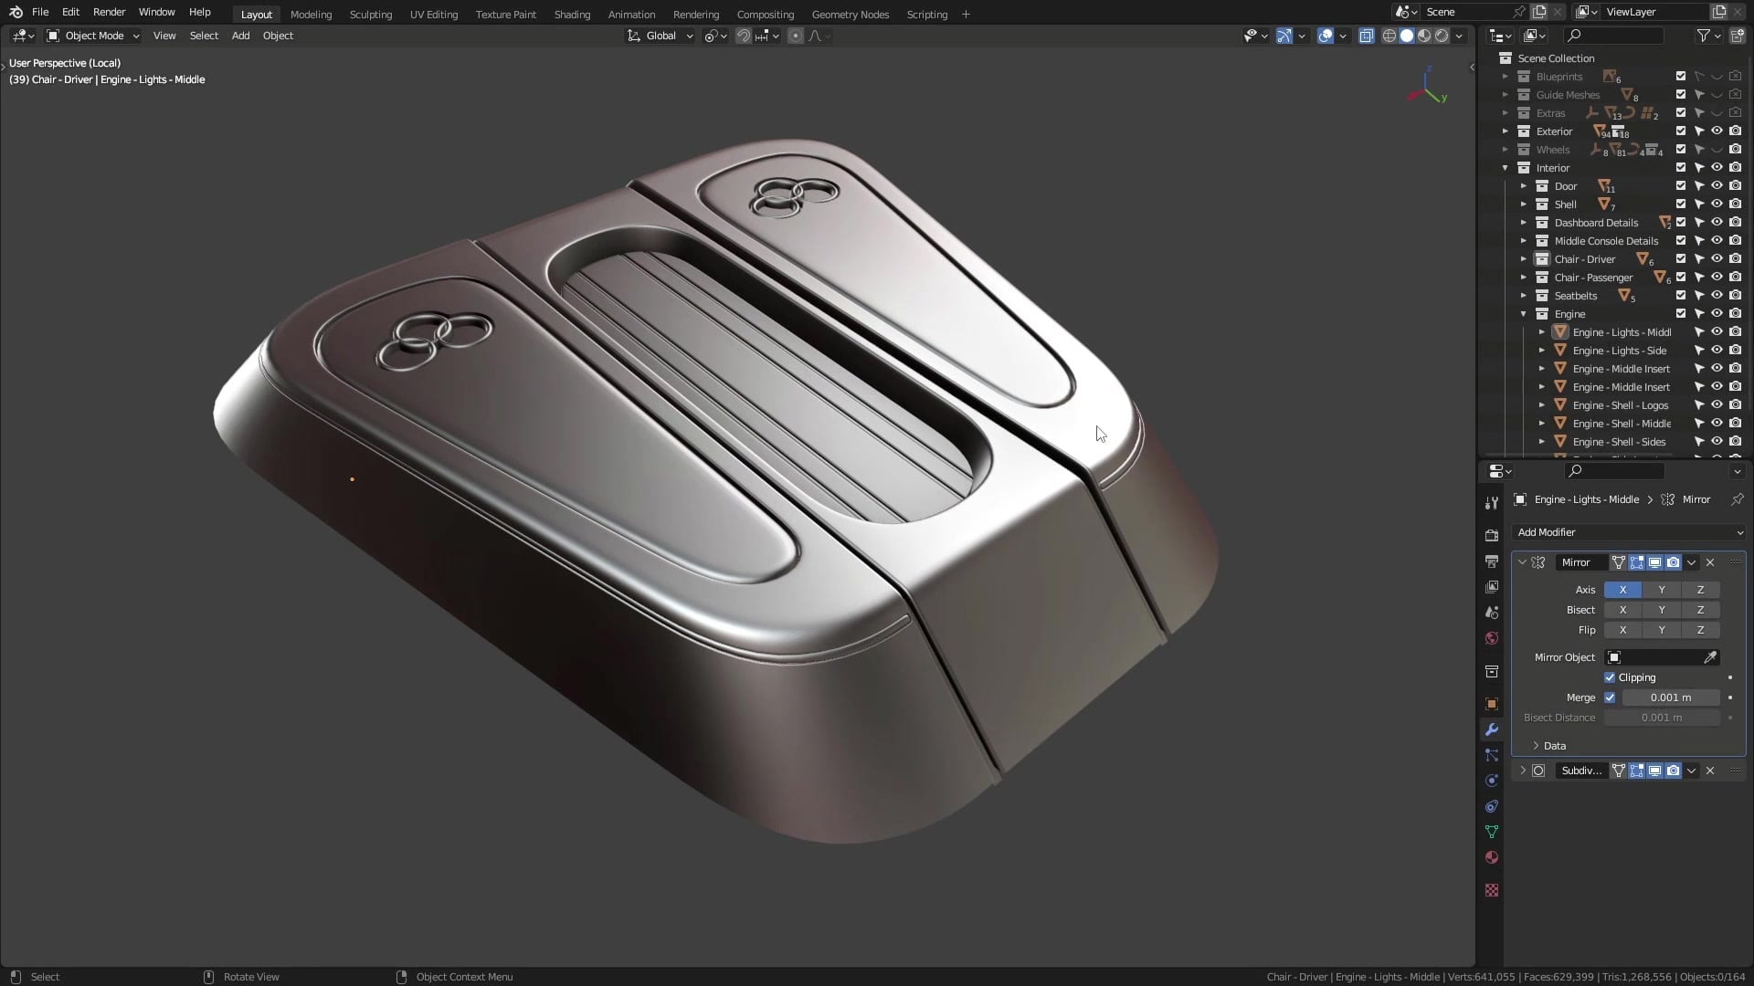Open the Scene properties tab
Image resolution: width=1754 pixels, height=986 pixels.
tap(1492, 613)
